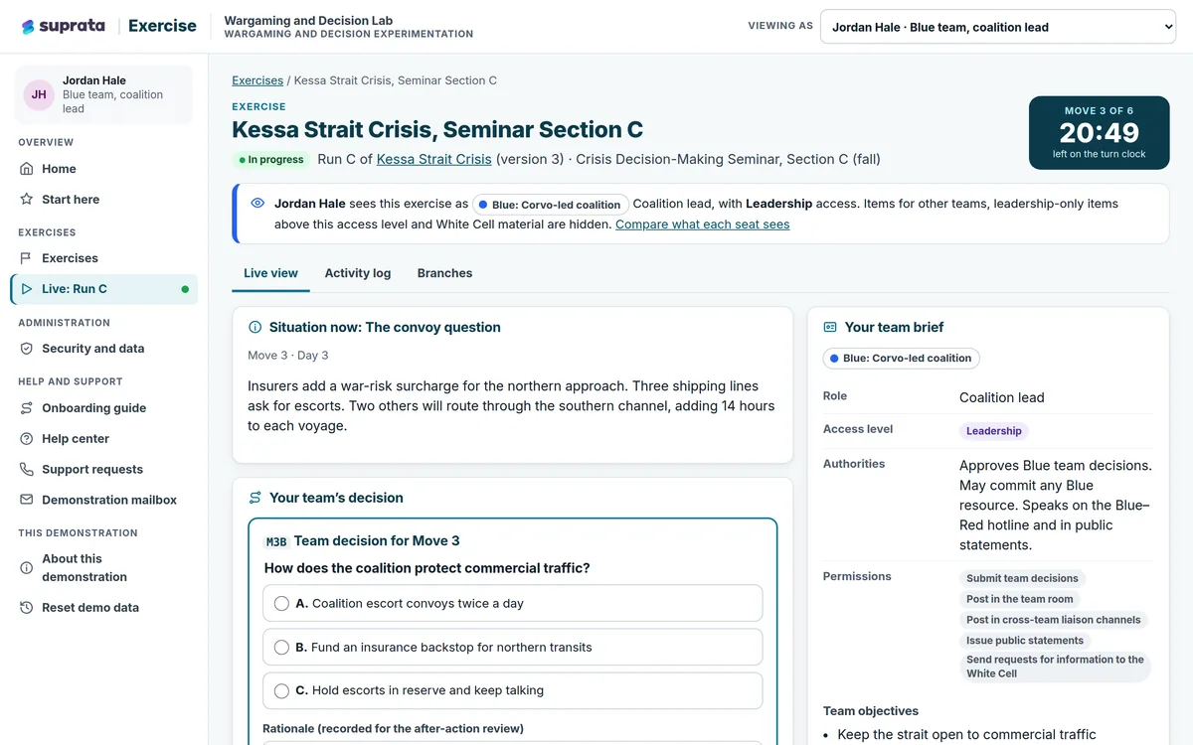Open Security and data shield icon
Screen dimensions: 1193x745
coord(27,349)
